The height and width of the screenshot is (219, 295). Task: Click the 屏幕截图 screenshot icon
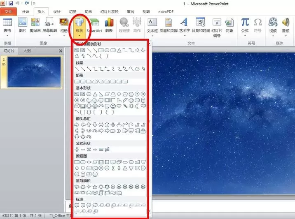pos(50,23)
